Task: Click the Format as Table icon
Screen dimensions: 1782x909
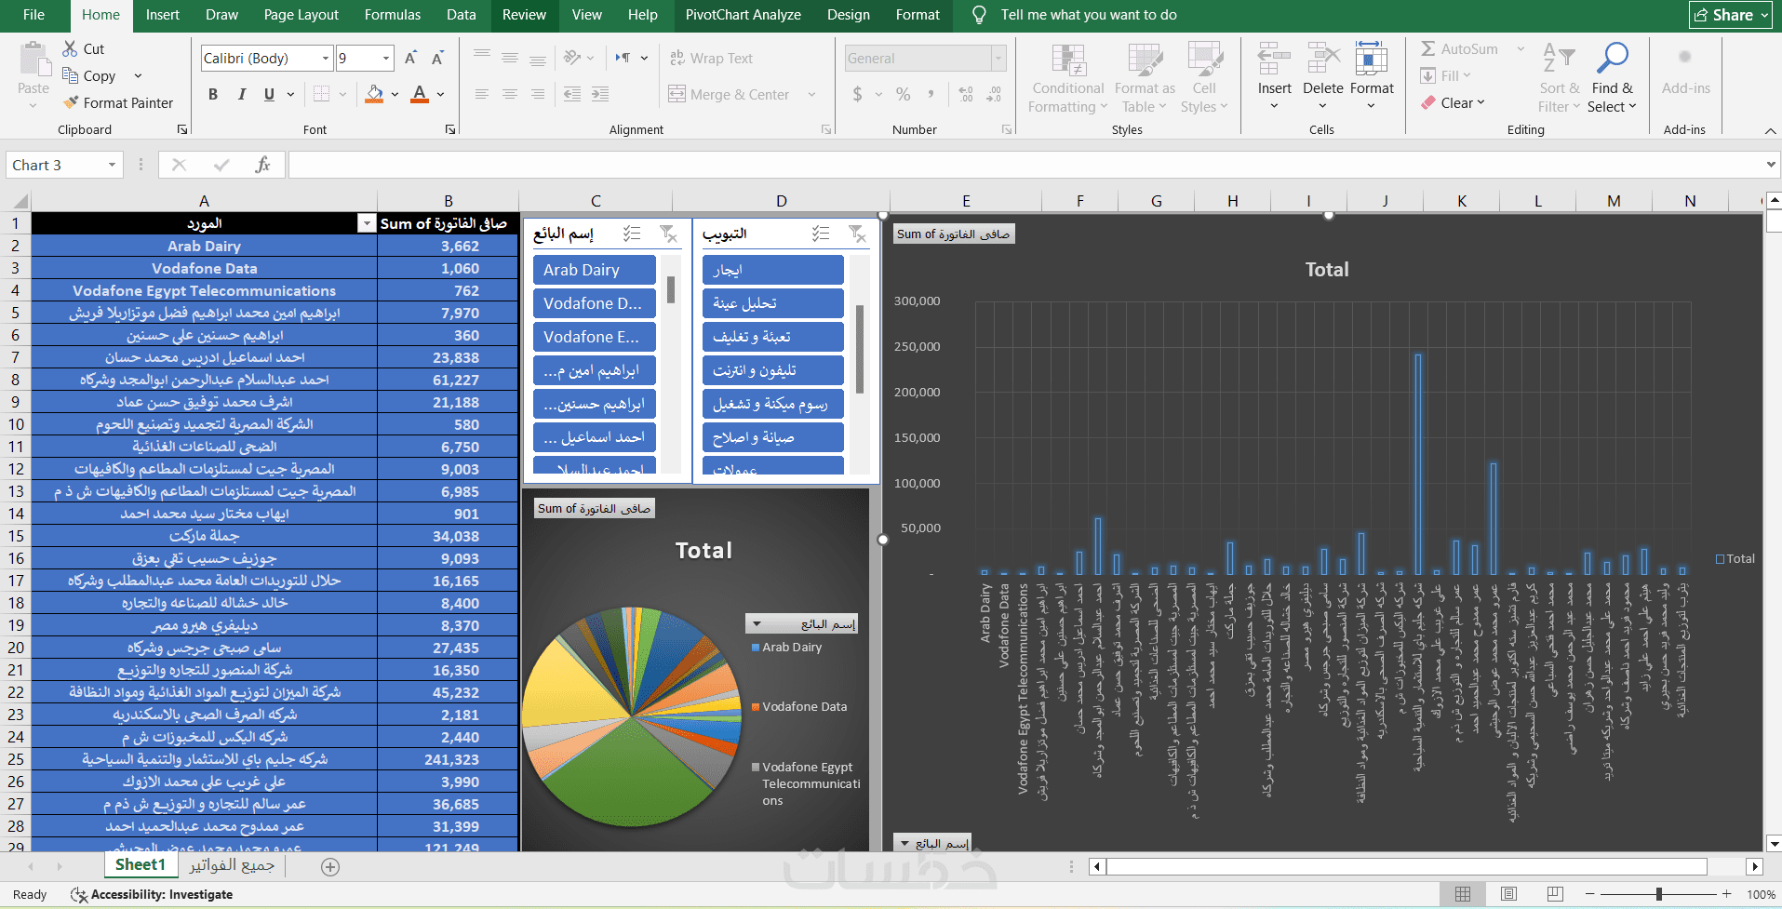Action: point(1145,60)
